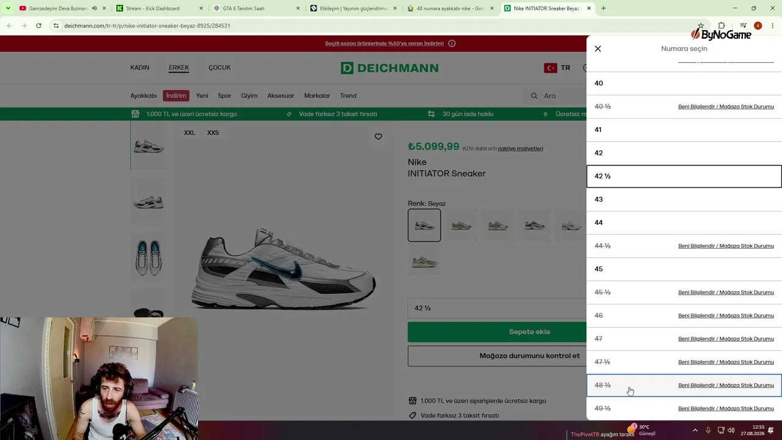Open a new browser tab
This screenshot has width=782, height=440.
pyautogui.click(x=604, y=9)
